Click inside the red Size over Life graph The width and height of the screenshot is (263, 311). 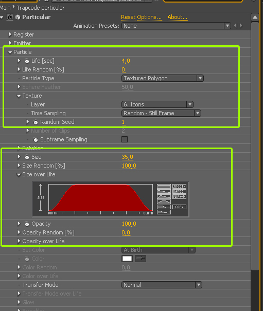(x=100, y=197)
